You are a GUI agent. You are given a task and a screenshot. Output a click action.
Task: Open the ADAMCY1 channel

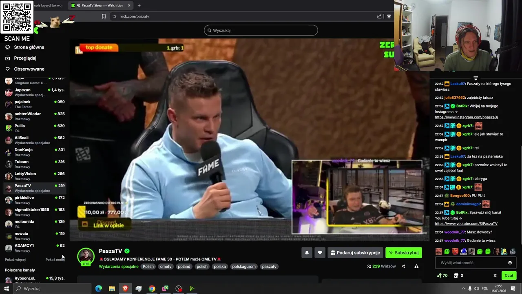[x=34, y=248]
